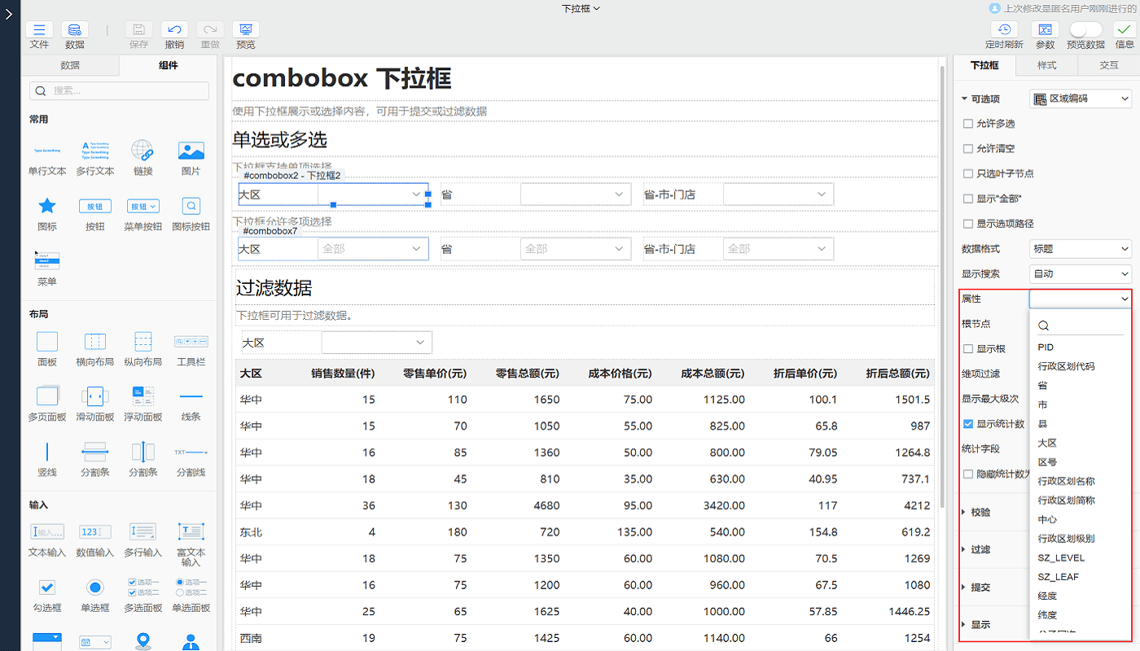Viewport: 1140px width, 651px height.
Task: Enable the 允许多选 checkbox
Action: (968, 124)
